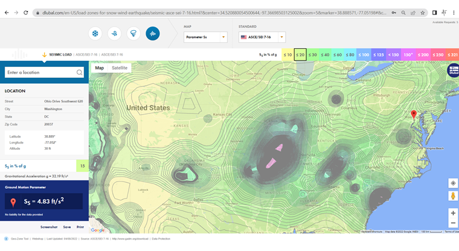The height and width of the screenshot is (251, 459).
Task: Select the ≤ 250 legend swatch
Action: 438,55
